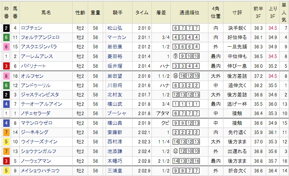Open jockey 川田将 link
The width and height of the screenshot is (289, 176).
tap(114, 85)
